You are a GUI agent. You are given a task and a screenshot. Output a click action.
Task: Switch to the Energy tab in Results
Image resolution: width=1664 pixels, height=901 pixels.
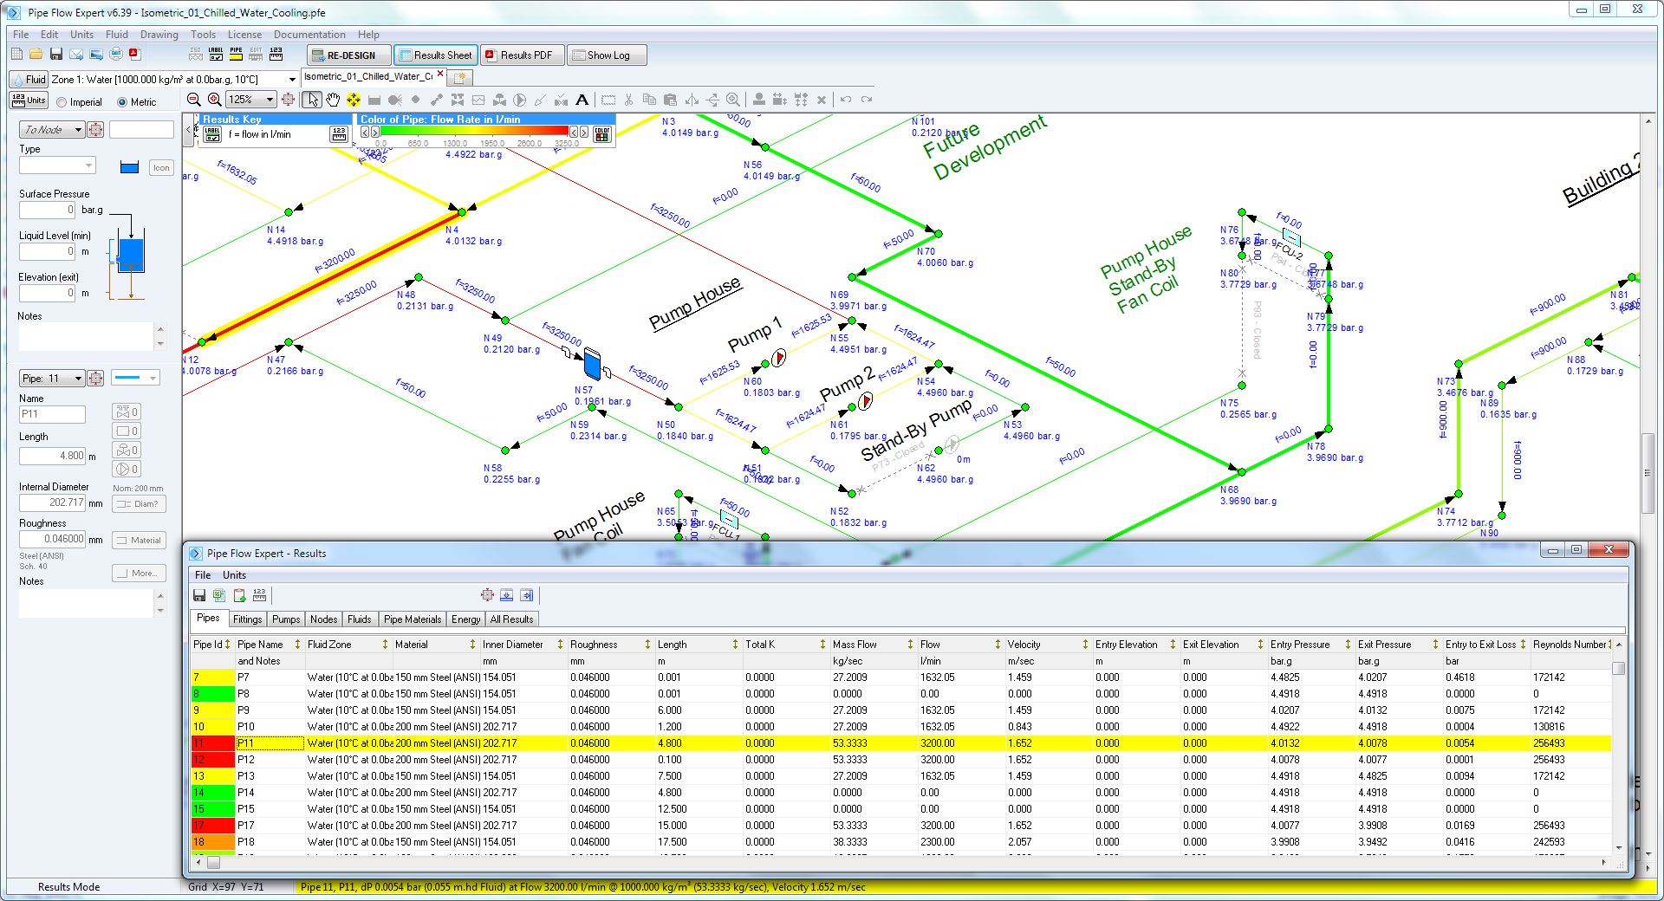tap(466, 619)
